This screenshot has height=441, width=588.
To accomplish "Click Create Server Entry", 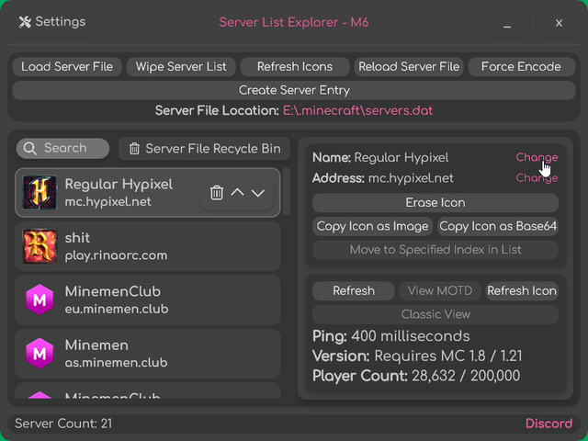I will tap(294, 90).
